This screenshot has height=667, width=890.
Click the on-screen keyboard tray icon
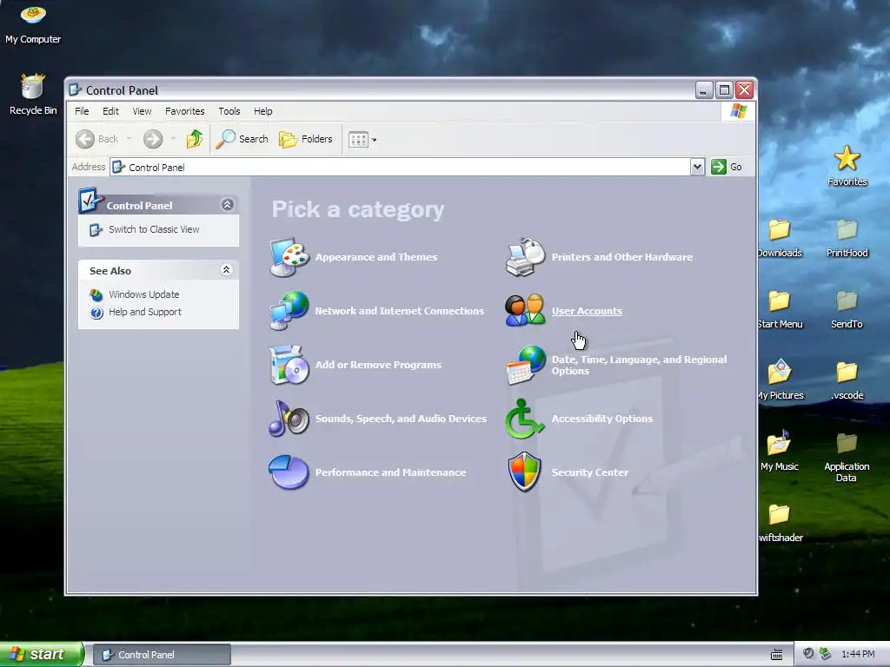777,655
